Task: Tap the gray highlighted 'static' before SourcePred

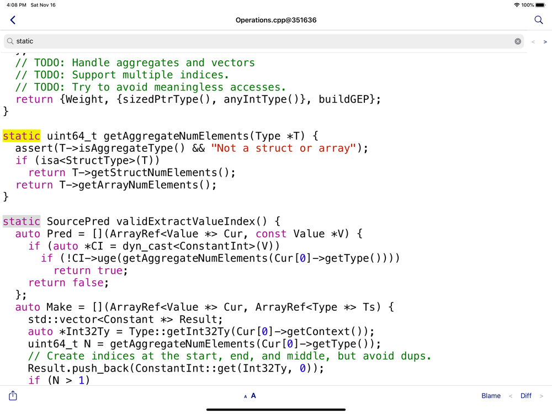Action: coord(22,221)
